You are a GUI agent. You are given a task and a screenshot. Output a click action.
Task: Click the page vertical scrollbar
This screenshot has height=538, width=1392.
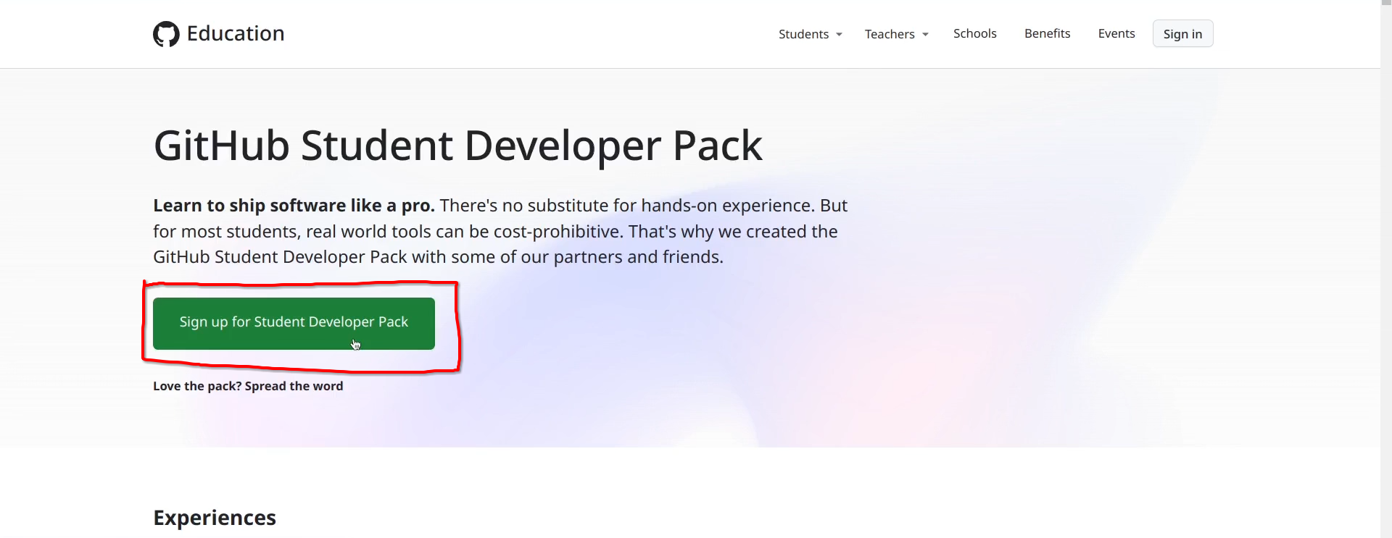tap(1386, 269)
